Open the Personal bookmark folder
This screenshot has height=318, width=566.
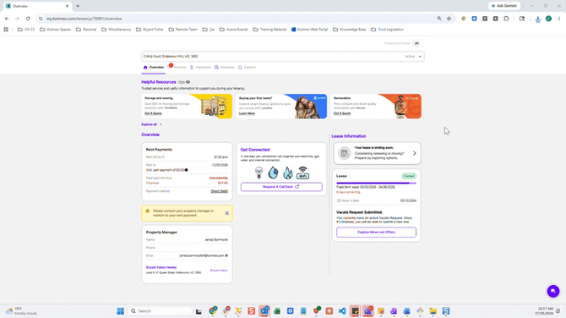[x=86, y=30]
